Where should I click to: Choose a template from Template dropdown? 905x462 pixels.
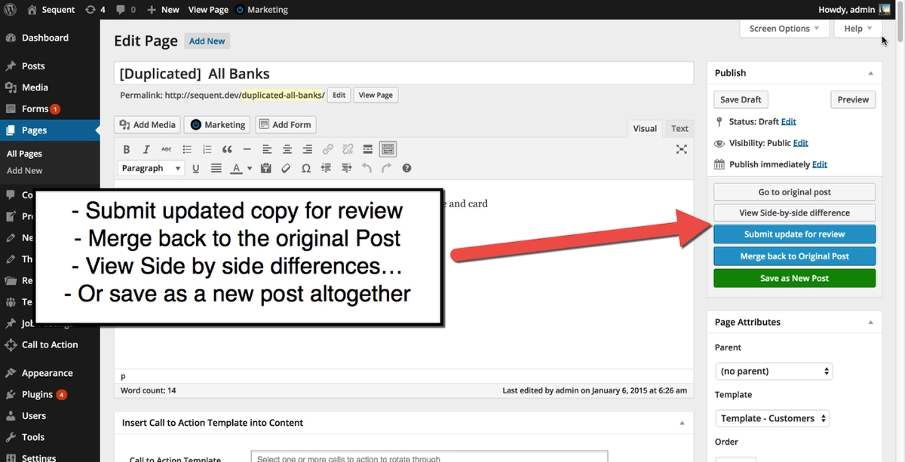pyautogui.click(x=772, y=418)
